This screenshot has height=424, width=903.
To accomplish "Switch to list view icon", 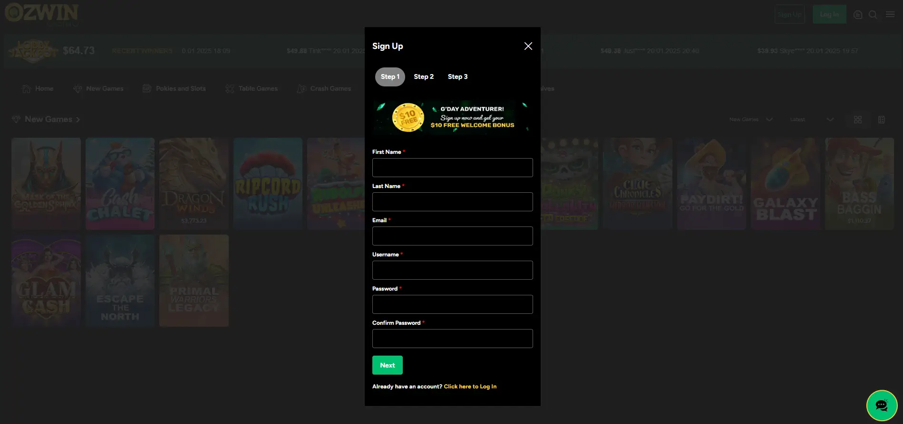I will tap(882, 120).
